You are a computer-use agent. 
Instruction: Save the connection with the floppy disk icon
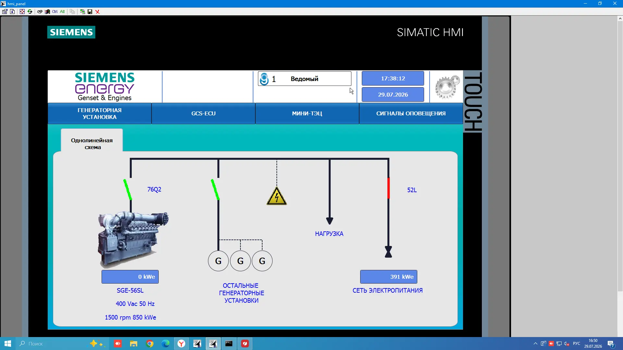pyautogui.click(x=90, y=12)
